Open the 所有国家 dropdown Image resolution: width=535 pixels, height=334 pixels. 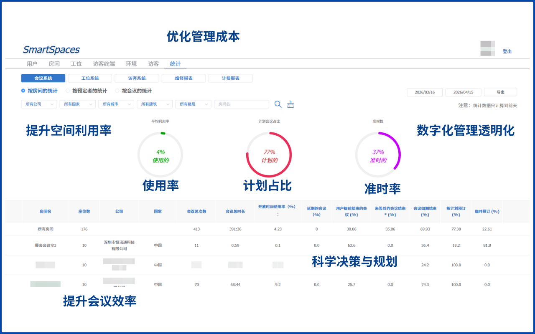78,104
